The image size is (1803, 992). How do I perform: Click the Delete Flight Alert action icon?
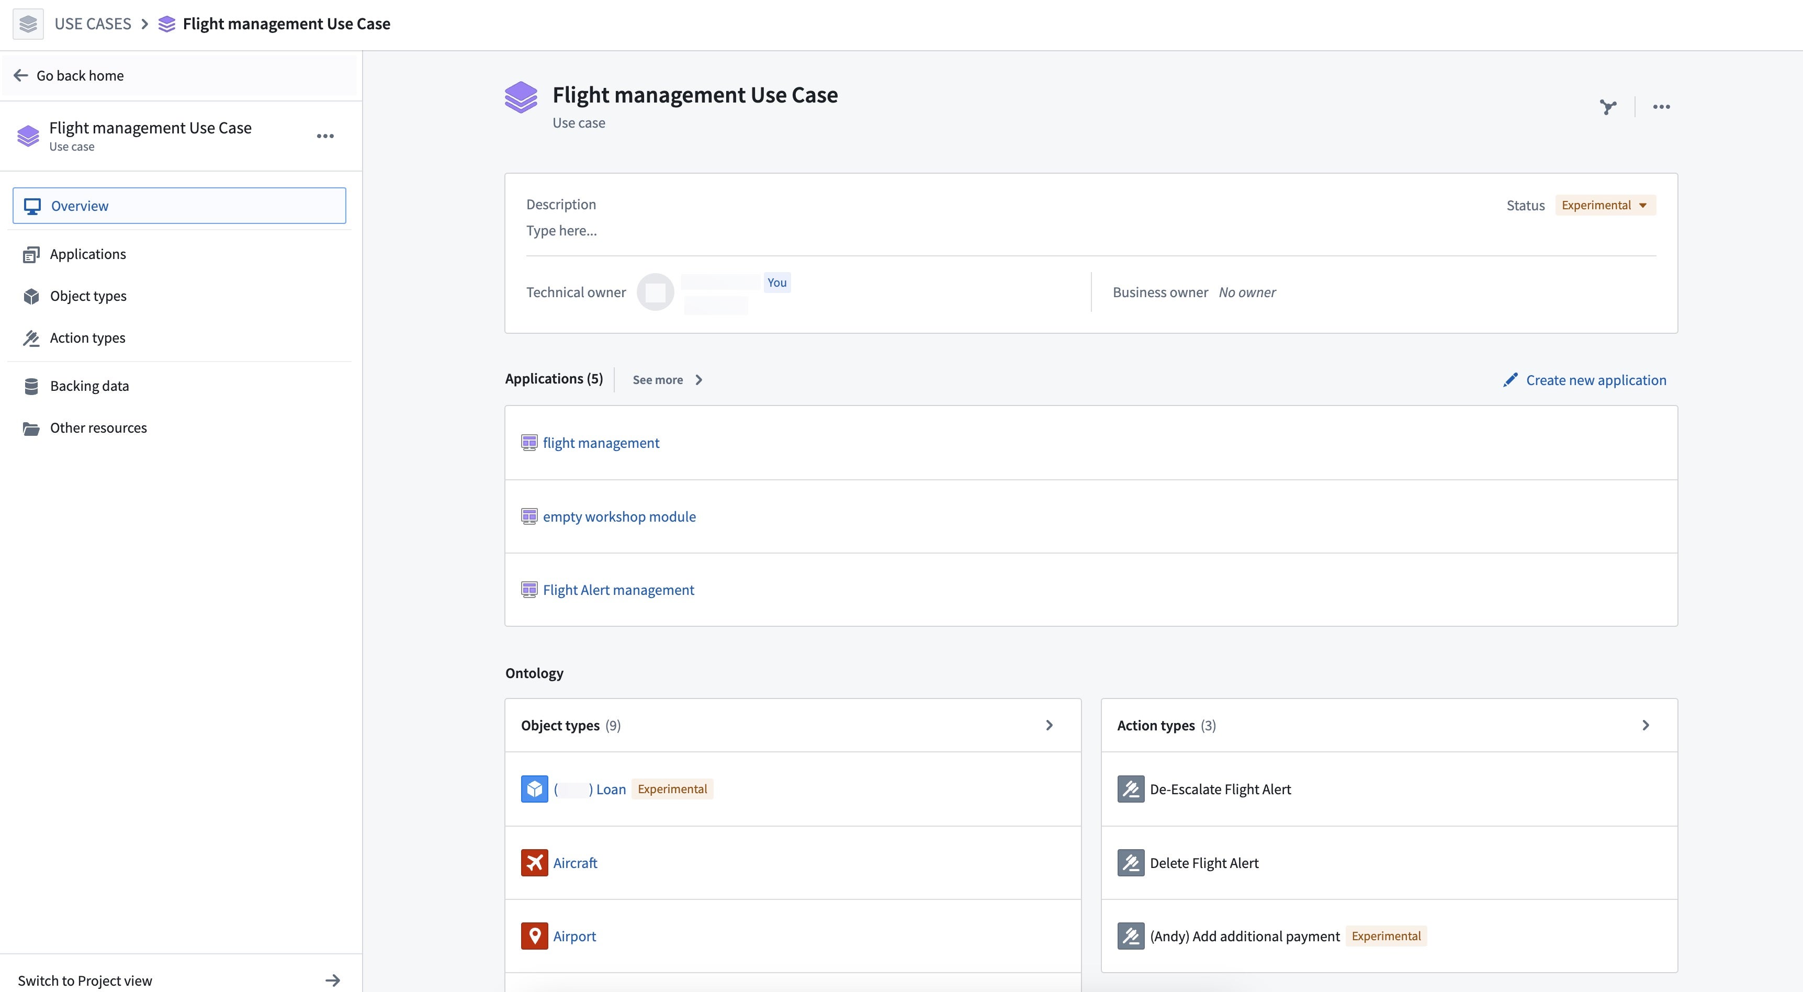pyautogui.click(x=1131, y=862)
